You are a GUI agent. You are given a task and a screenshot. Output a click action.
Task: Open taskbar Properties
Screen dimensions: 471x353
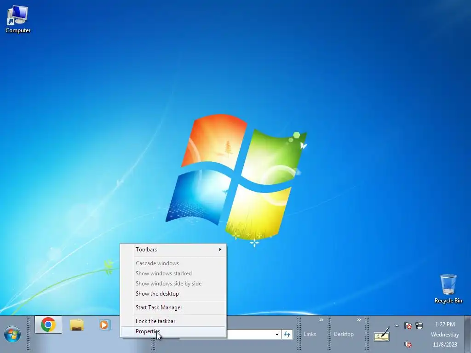(173, 331)
